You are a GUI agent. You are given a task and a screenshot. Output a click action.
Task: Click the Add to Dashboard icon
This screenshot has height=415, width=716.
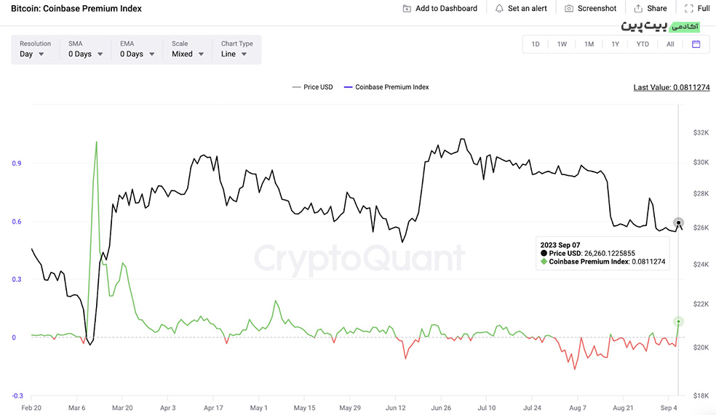point(407,9)
